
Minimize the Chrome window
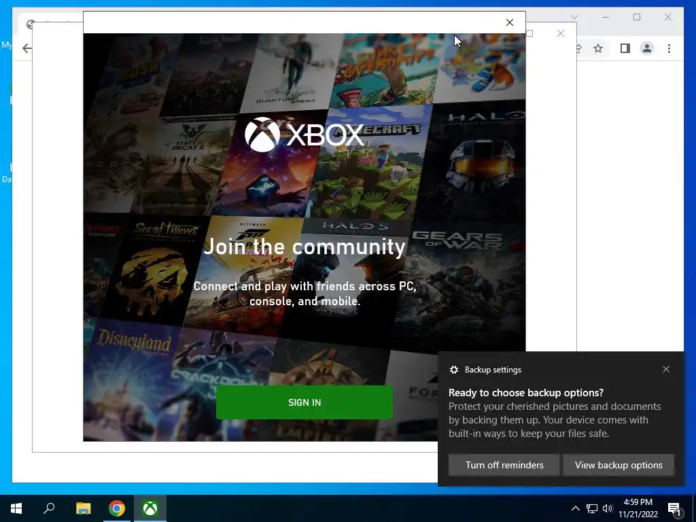[606, 17]
